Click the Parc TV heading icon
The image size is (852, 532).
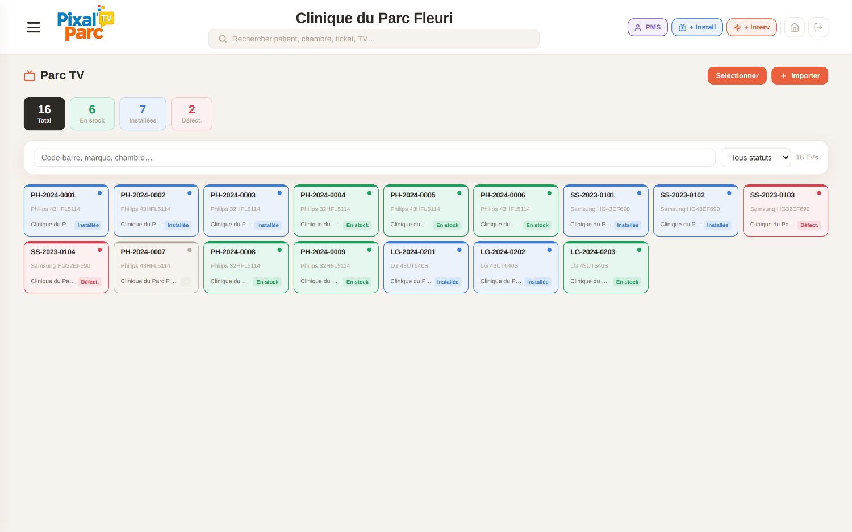coord(30,75)
